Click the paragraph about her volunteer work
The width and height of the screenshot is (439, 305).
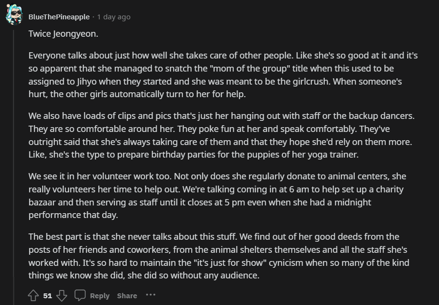point(217,195)
